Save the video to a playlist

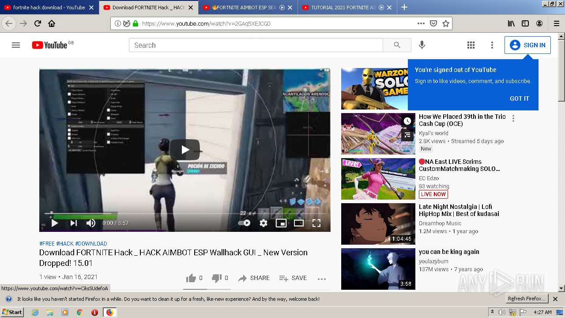pos(293,278)
